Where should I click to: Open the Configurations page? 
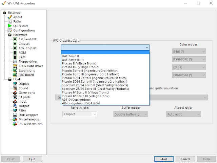24,30
